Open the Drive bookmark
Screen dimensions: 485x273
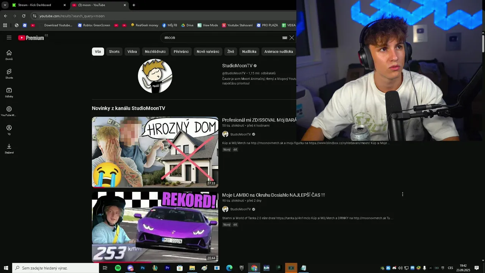(187, 25)
